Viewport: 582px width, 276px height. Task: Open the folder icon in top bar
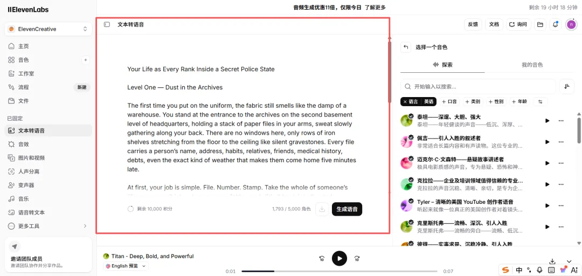click(x=540, y=24)
